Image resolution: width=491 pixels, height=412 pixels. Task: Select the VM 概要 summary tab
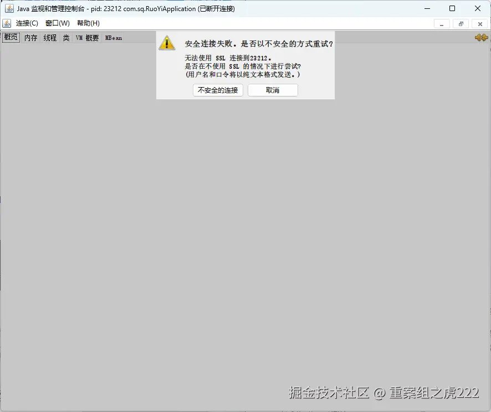(x=86, y=37)
